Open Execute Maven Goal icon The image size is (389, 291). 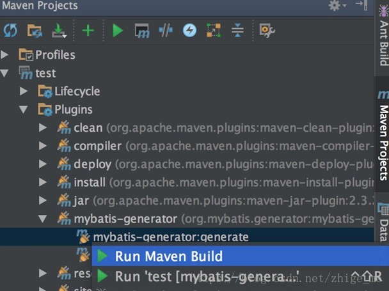[142, 31]
